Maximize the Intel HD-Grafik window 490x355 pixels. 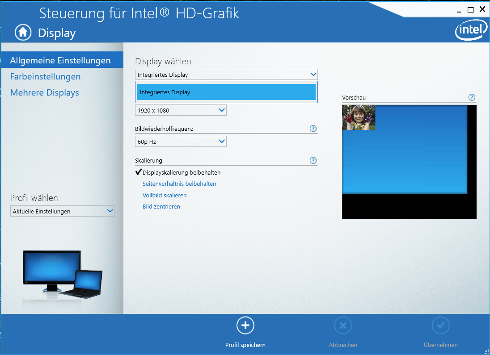pyautogui.click(x=470, y=10)
